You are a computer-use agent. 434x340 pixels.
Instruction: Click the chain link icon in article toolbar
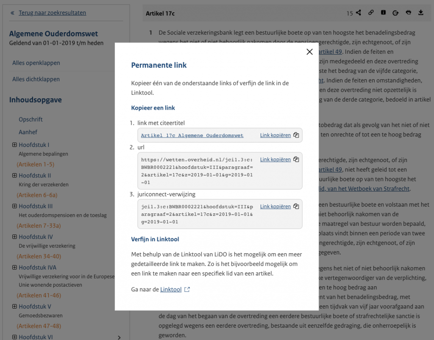click(371, 13)
